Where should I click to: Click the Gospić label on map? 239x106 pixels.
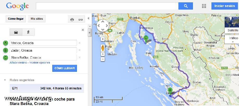coord(176,67)
